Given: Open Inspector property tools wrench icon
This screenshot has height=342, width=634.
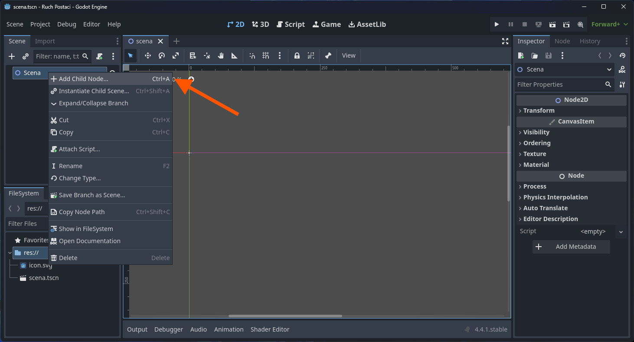Looking at the screenshot, I should click(622, 85).
